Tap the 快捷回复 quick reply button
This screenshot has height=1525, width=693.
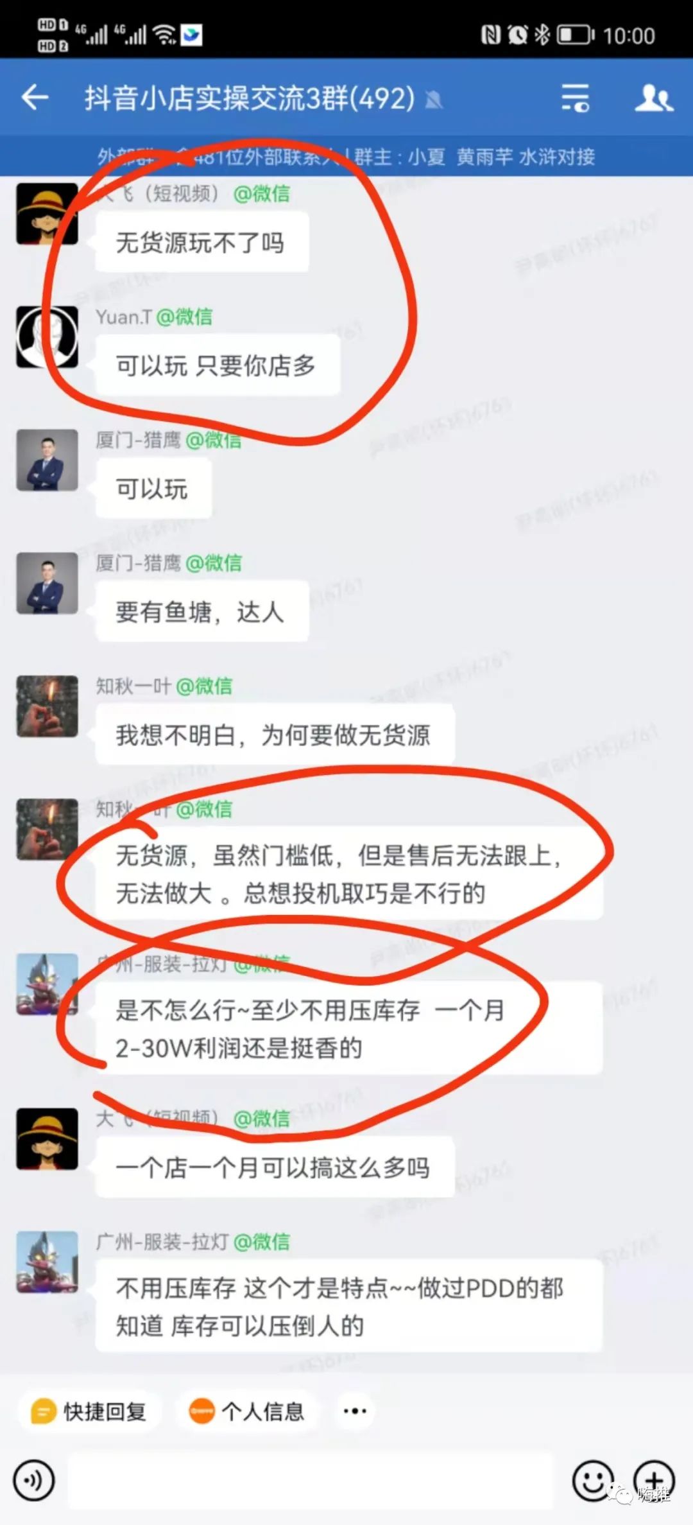pos(89,1411)
